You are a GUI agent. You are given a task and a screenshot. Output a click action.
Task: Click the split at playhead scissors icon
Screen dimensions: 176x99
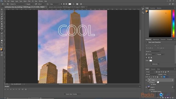click(x=23, y=89)
